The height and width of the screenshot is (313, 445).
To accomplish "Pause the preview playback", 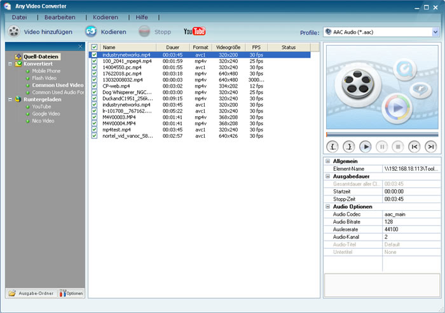I will 381,147.
